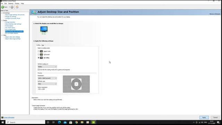Open Microsoft Store from taskbar
The width and height of the screenshot is (222, 125).
(x=71, y=122)
